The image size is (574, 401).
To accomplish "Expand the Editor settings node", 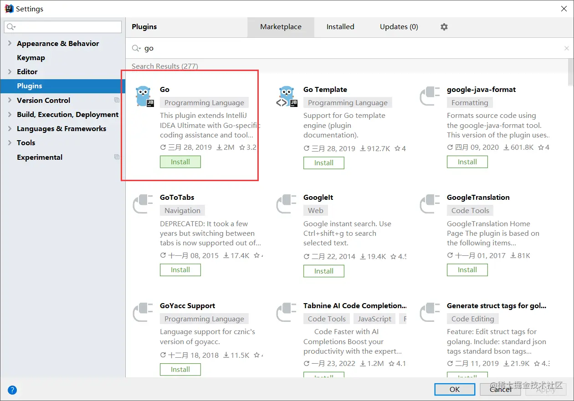I will [x=10, y=71].
